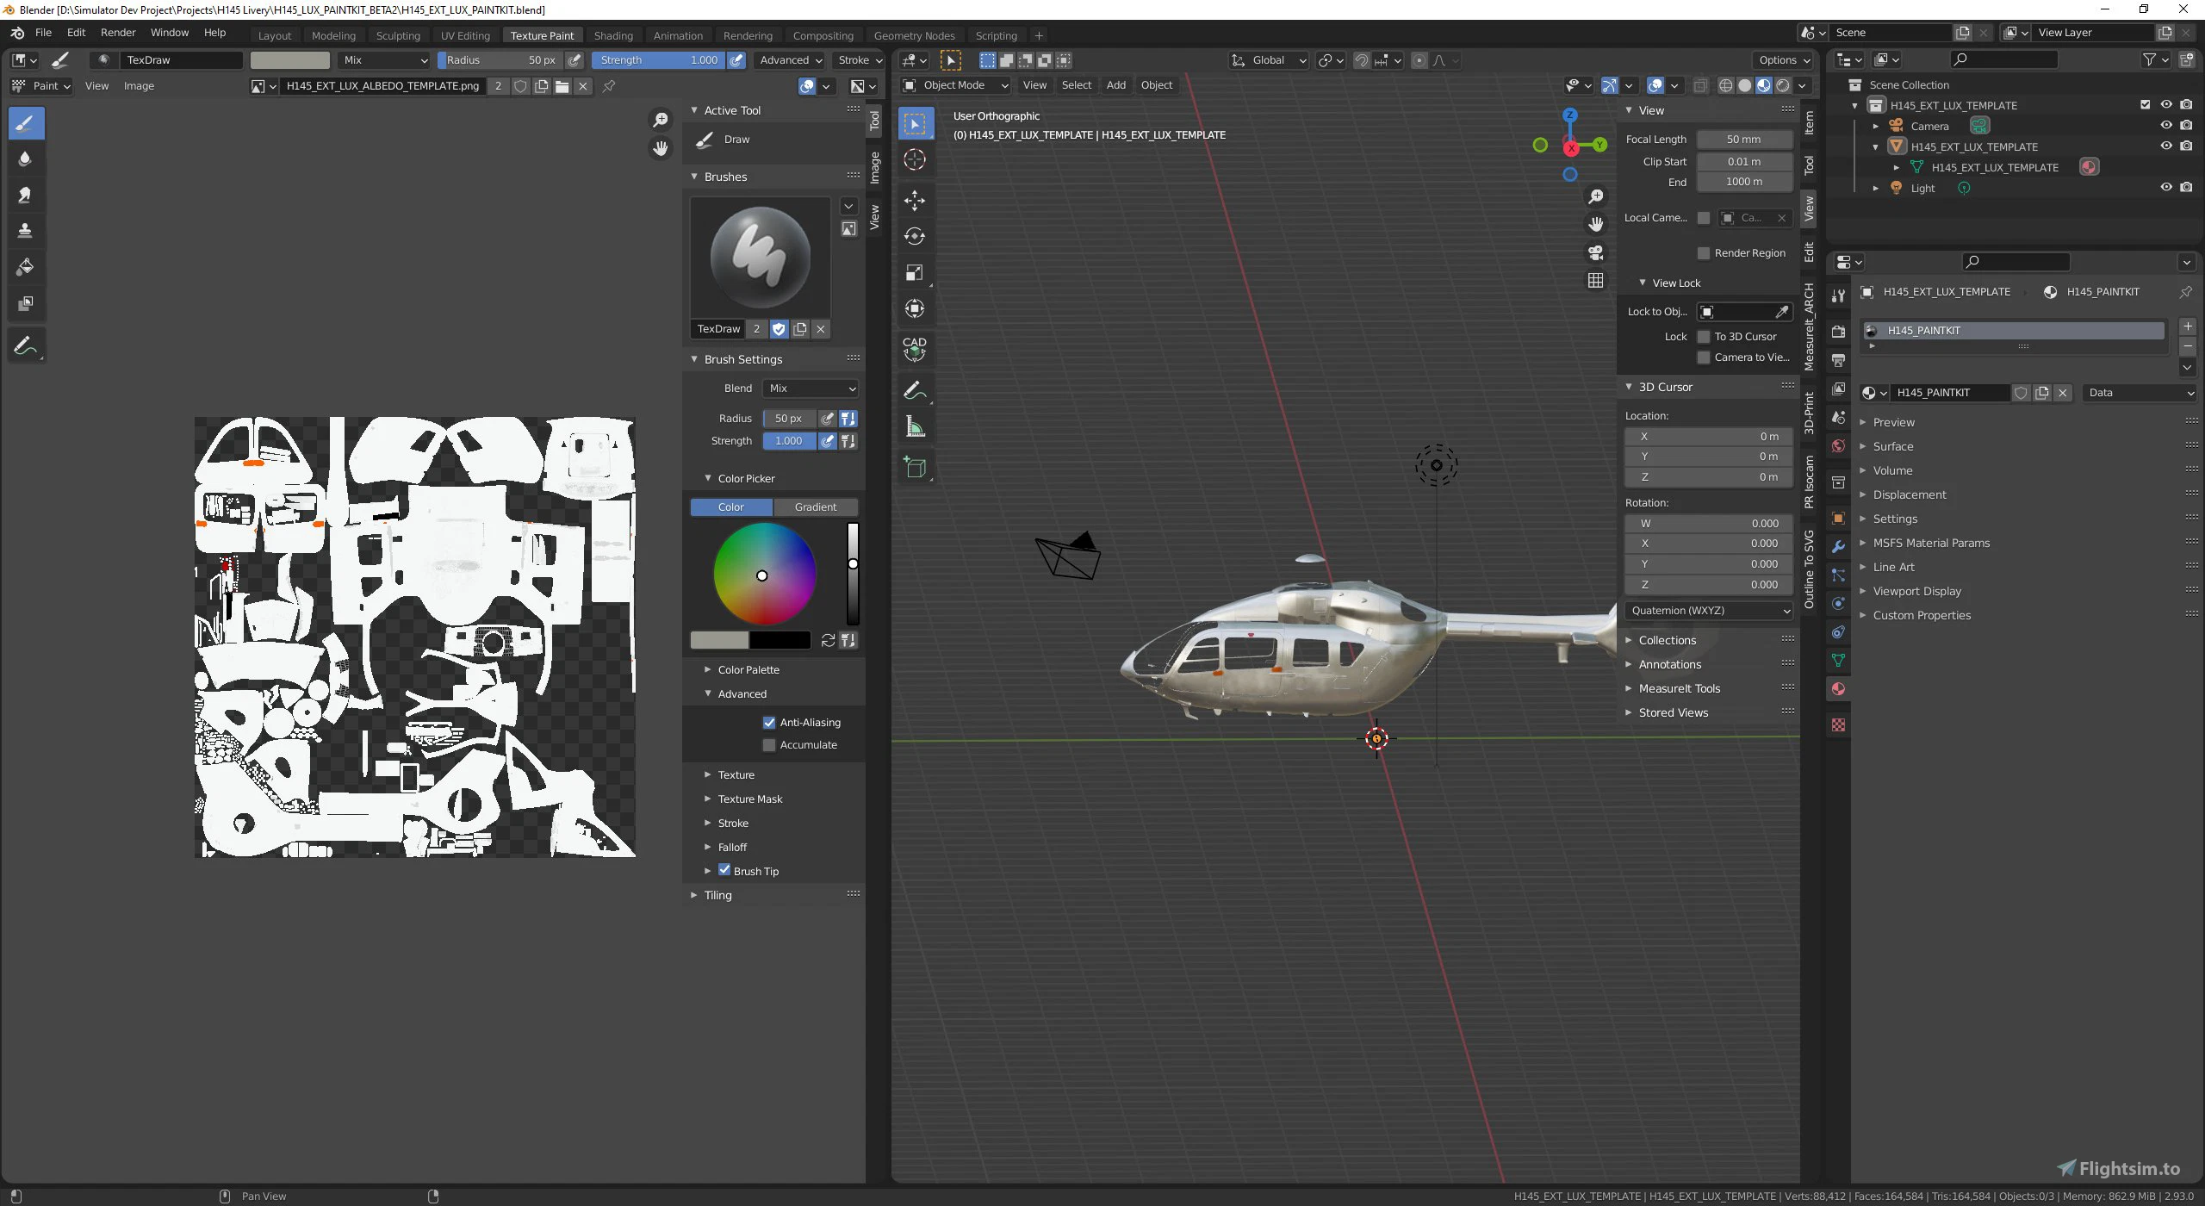The width and height of the screenshot is (2205, 1206).
Task: Click the Data link dropdown for material slot
Action: [x=2140, y=393]
